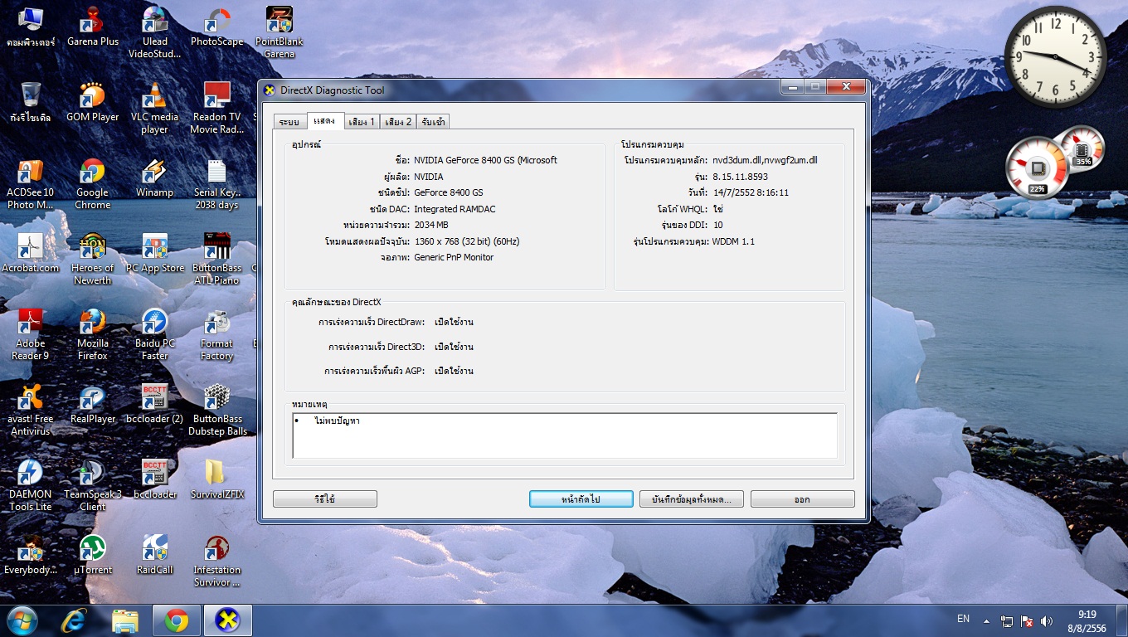Click the ButtonBass Dubstep Balls icon
The width and height of the screenshot is (1128, 637).
(x=217, y=410)
